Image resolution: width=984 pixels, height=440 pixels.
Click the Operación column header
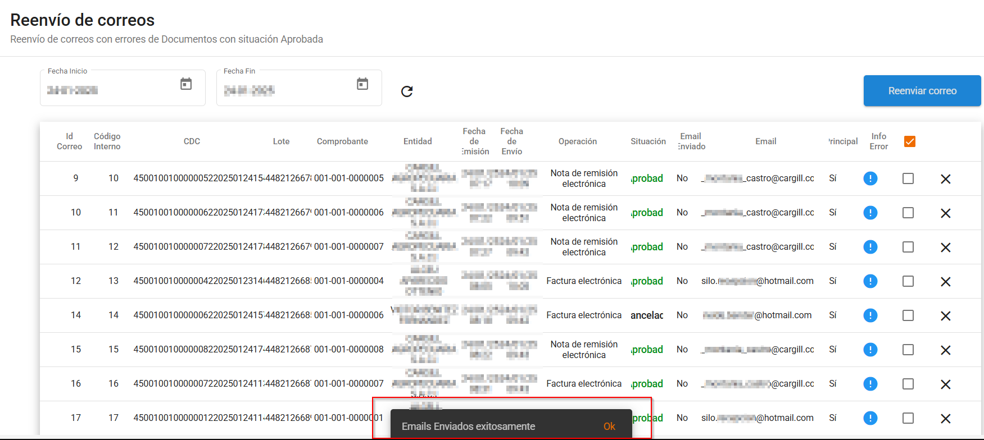(x=578, y=141)
